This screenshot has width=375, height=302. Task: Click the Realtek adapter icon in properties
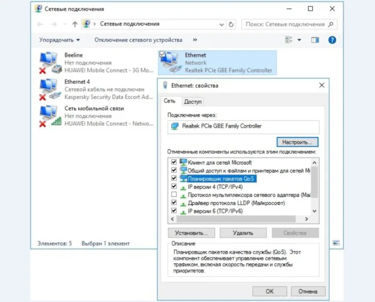click(175, 126)
